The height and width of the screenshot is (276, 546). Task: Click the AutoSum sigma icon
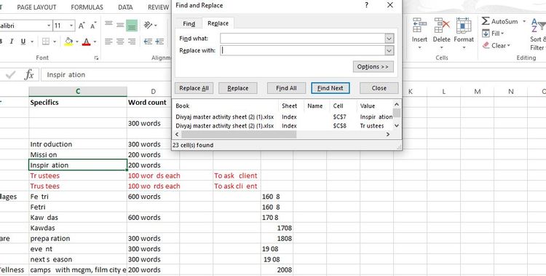(x=486, y=21)
